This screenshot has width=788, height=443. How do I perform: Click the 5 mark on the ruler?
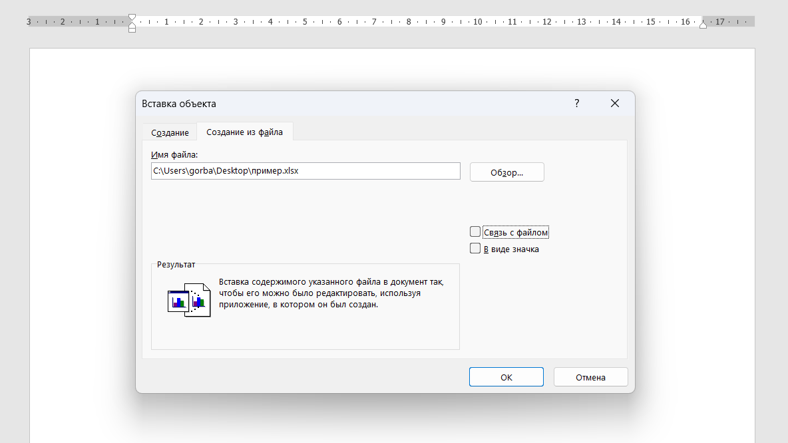(x=305, y=21)
